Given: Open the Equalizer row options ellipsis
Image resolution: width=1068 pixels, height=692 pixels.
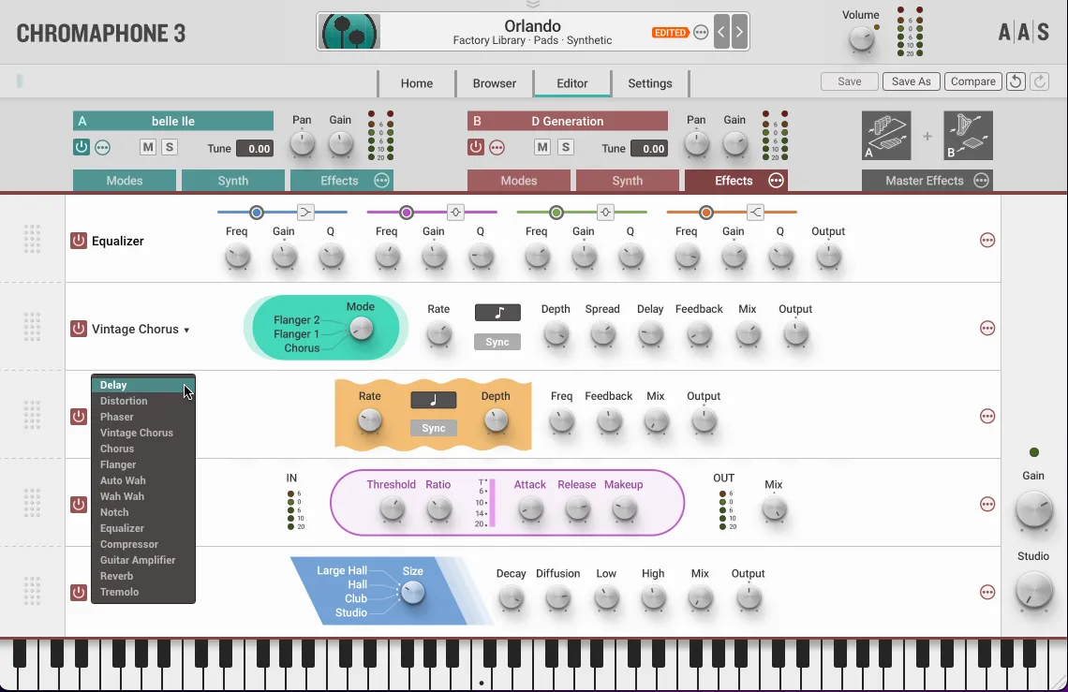Looking at the screenshot, I should (986, 241).
